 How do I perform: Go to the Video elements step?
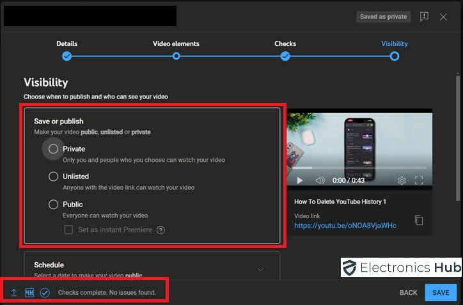click(176, 56)
